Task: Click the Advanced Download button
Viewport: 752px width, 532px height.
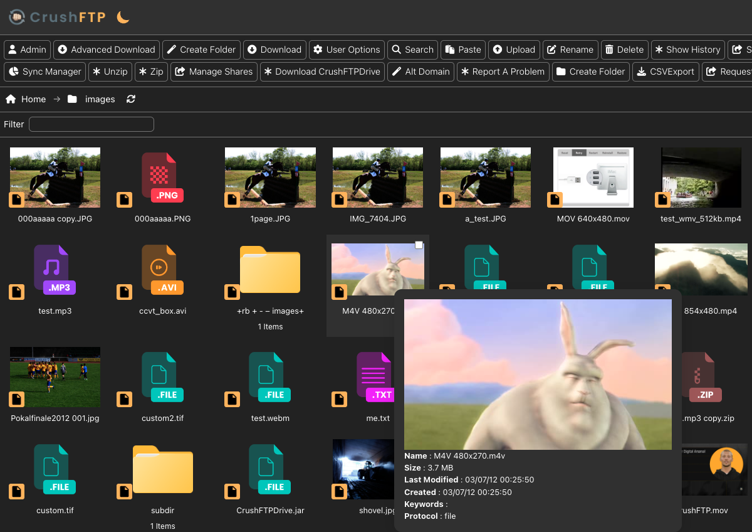Action: (107, 50)
